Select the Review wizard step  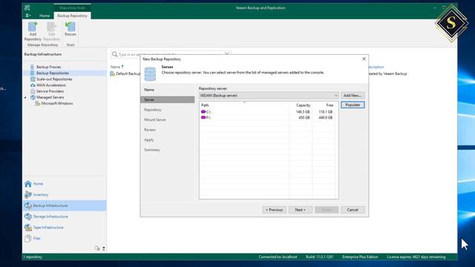tap(150, 130)
